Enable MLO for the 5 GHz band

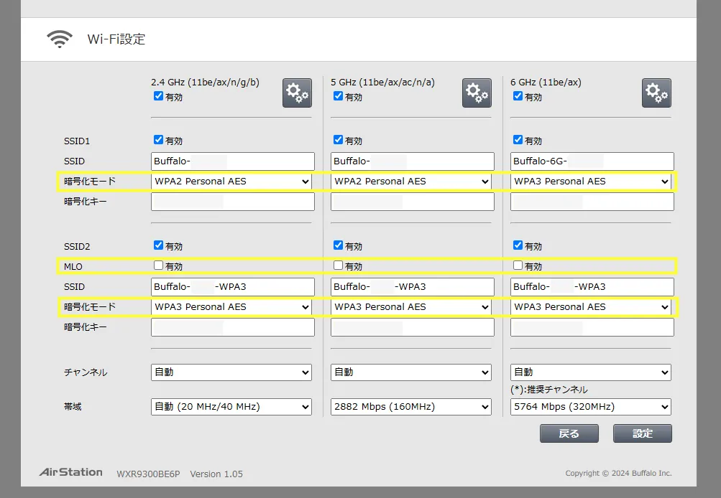[339, 266]
